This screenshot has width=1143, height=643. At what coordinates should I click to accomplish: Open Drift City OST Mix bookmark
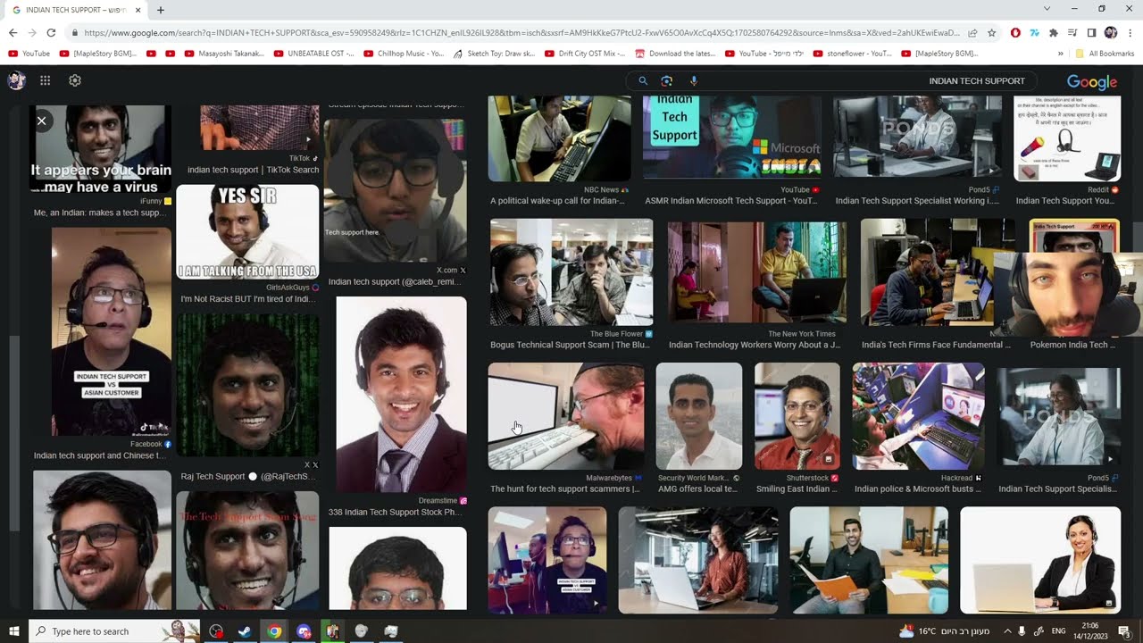click(585, 54)
